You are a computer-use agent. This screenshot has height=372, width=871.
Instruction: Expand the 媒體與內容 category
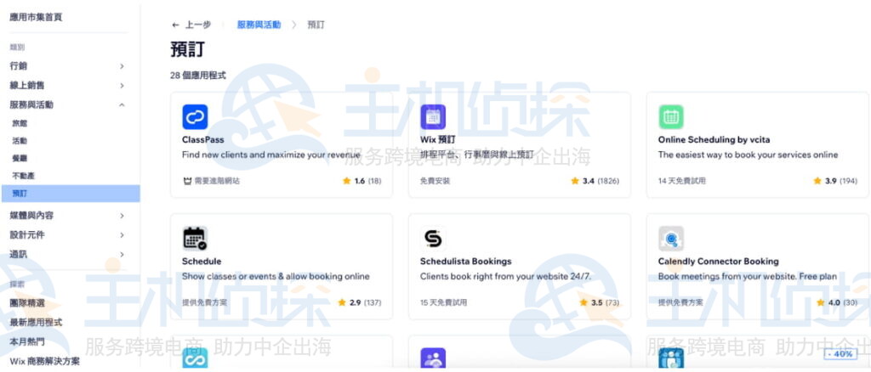point(122,216)
